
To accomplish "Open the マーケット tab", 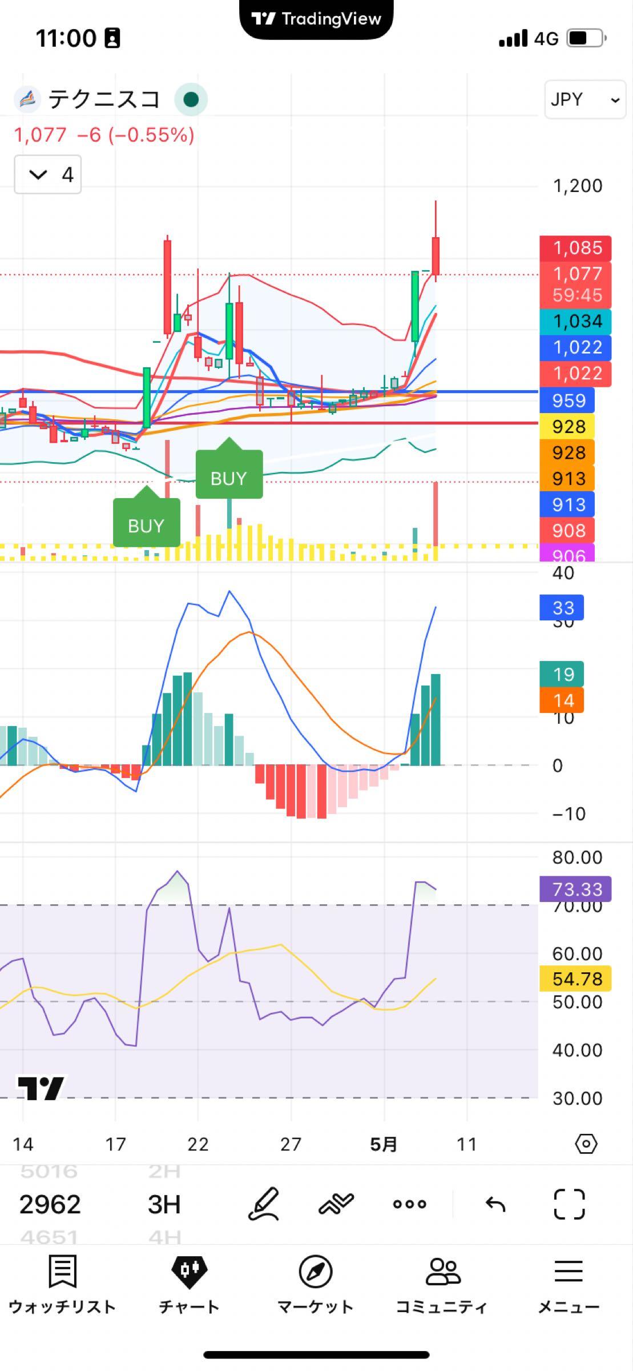I will click(315, 1285).
